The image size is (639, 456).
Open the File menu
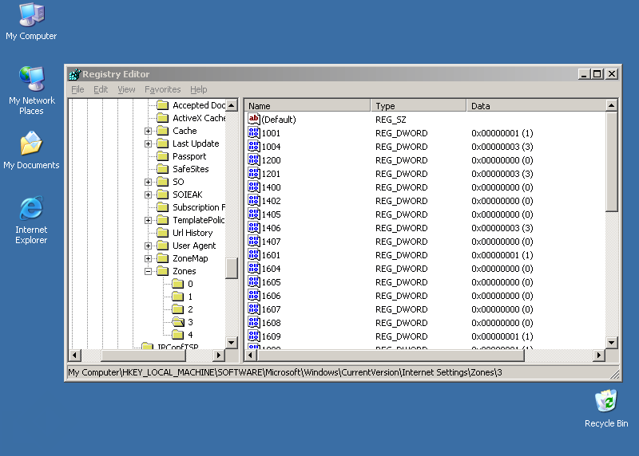pyautogui.click(x=77, y=89)
